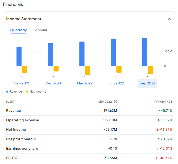Click the -13.01% earnings per share change
This screenshot has height=164, width=178.
click(165, 148)
